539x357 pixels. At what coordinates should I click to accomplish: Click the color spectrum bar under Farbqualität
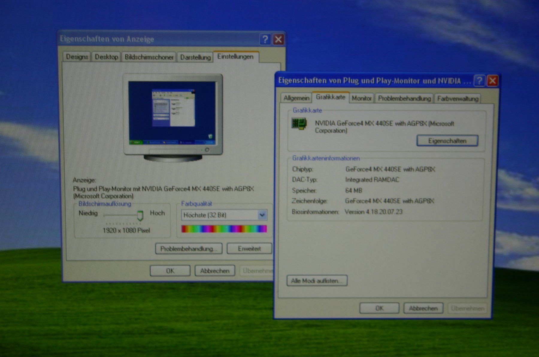(x=224, y=229)
